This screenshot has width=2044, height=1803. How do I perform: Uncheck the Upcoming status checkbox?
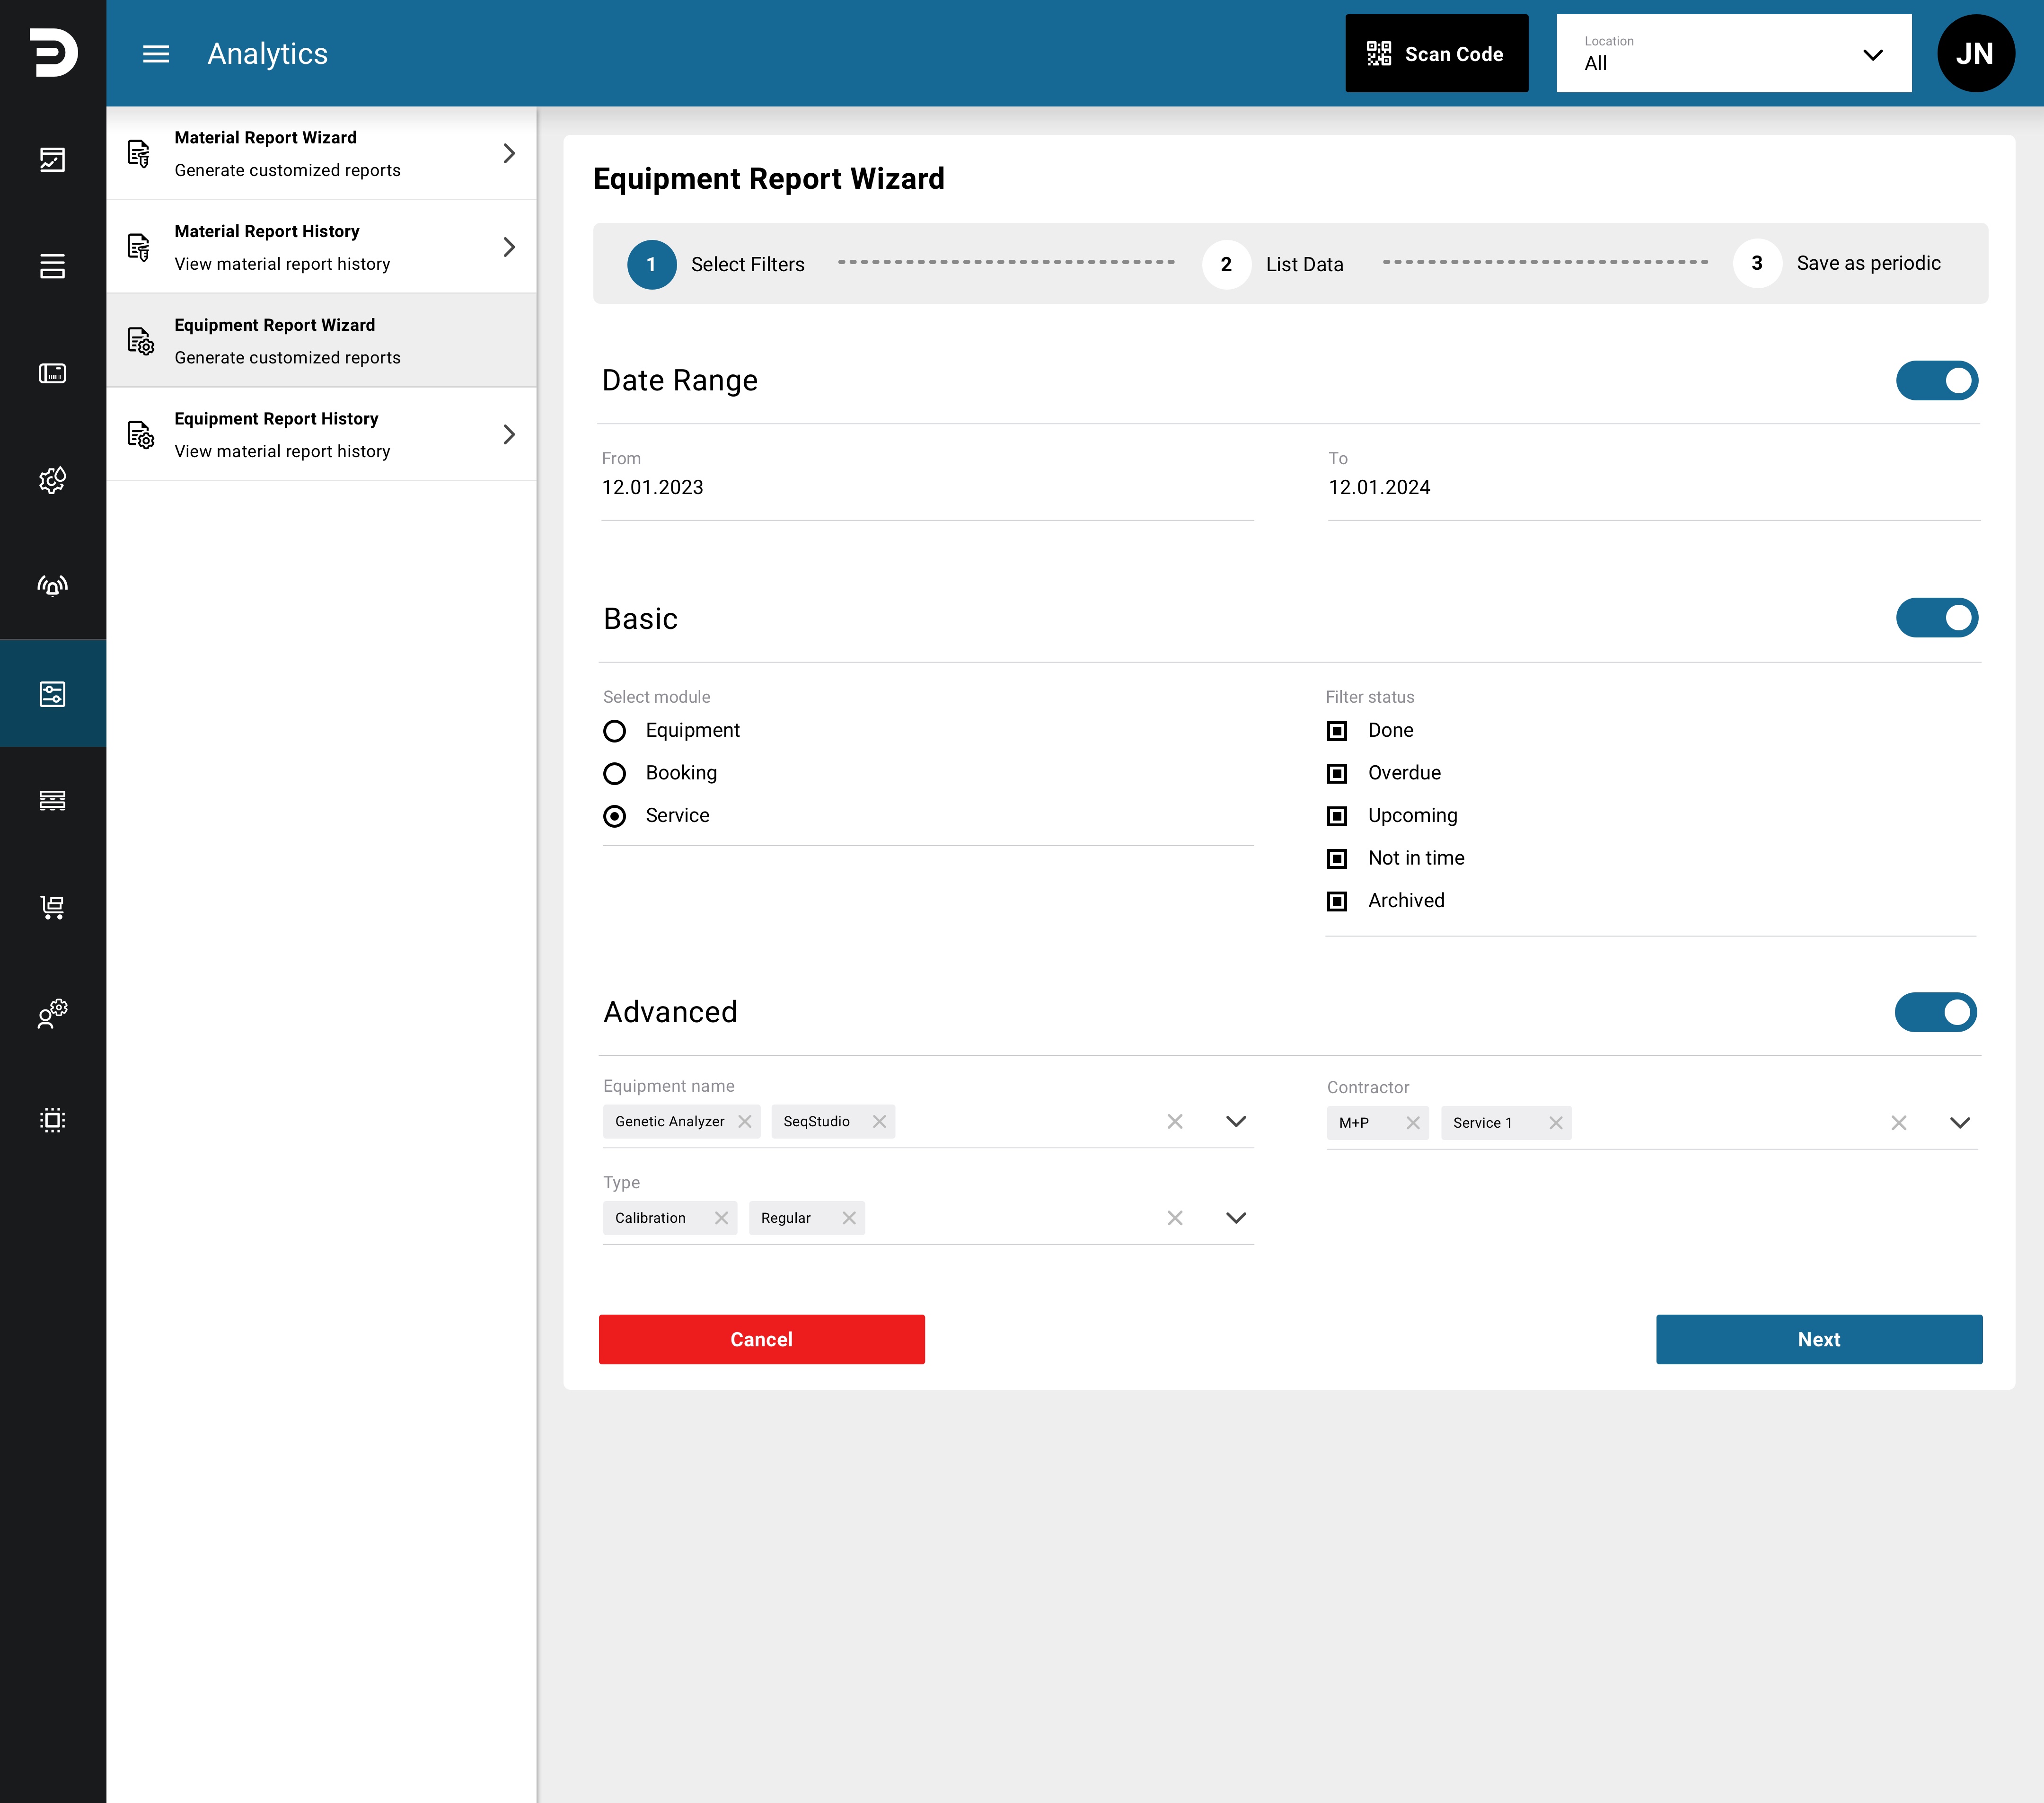tap(1337, 816)
